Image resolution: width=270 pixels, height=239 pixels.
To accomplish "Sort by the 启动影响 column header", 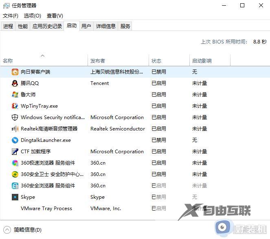I will click(x=210, y=60).
